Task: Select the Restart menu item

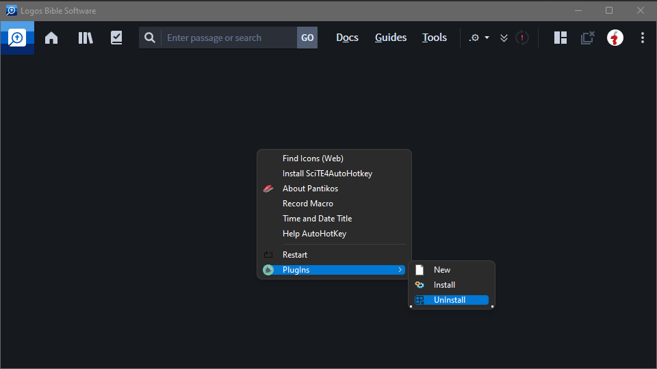Action: 334,255
